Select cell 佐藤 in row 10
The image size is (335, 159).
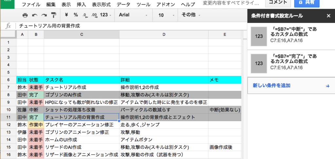coord(22,110)
